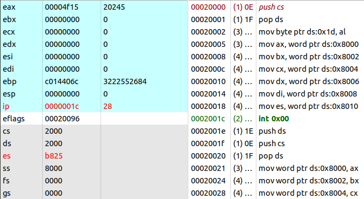Select the ecx register row label

[x=9, y=32]
